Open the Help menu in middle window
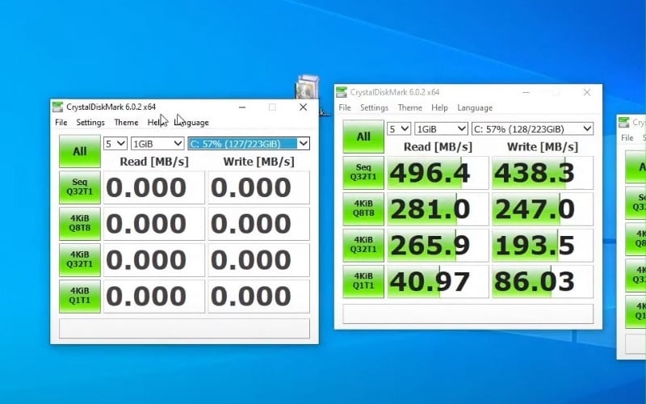 pyautogui.click(x=439, y=107)
